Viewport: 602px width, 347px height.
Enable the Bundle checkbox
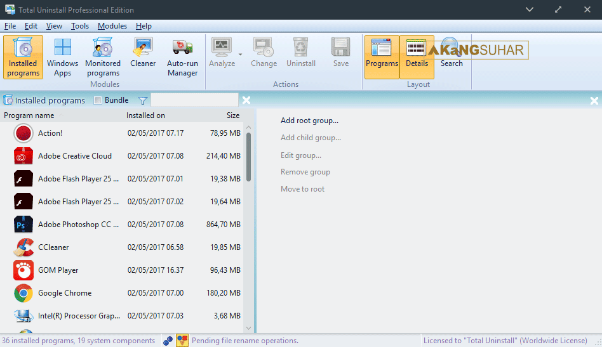[98, 100]
